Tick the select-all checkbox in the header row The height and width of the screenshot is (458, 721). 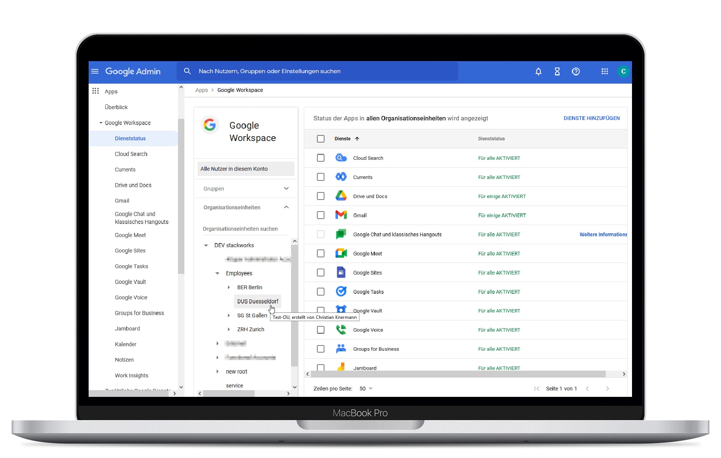coord(321,139)
